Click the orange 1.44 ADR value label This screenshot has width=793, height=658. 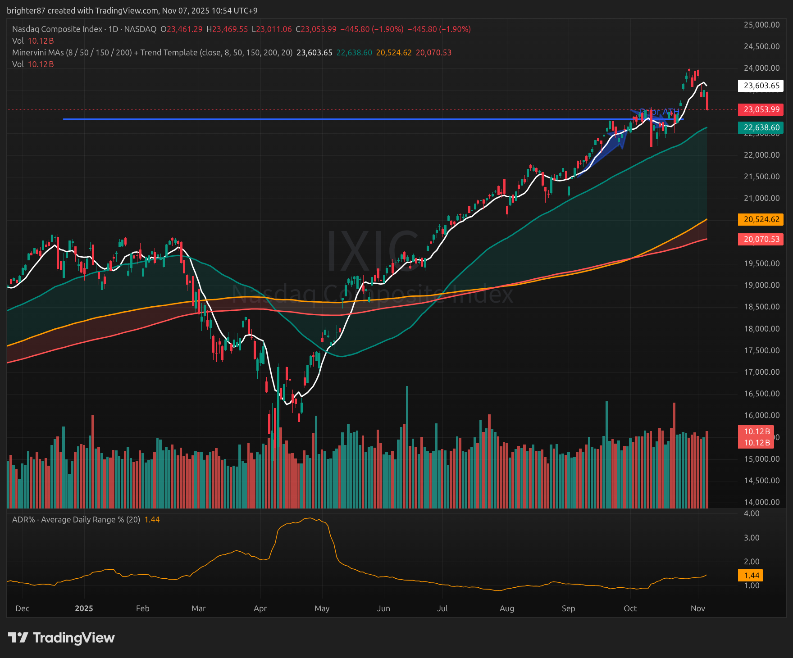(x=752, y=575)
